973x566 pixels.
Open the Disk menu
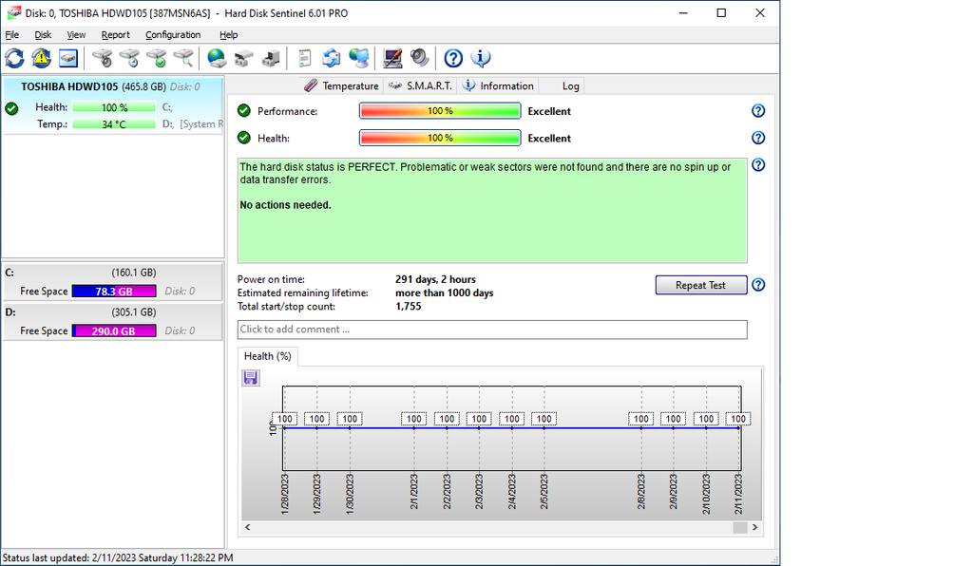click(x=43, y=35)
